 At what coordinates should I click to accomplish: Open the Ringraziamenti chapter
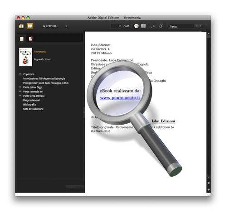[x=32, y=100]
